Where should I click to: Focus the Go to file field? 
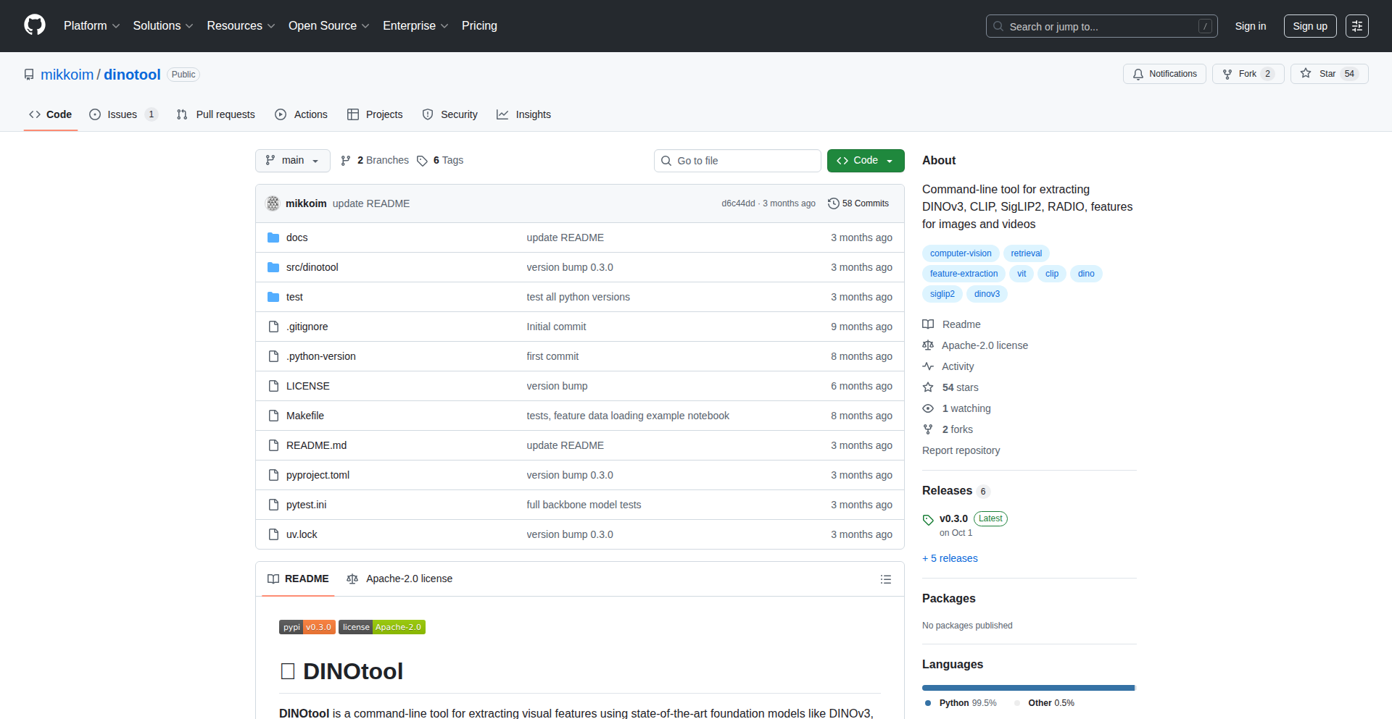[737, 161]
